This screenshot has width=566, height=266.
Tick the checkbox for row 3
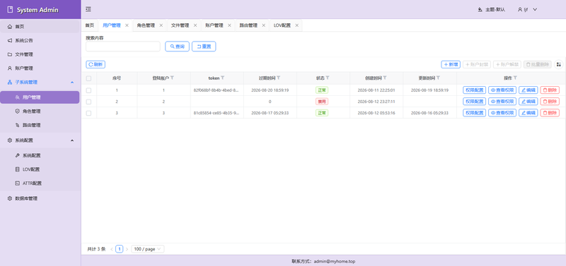click(89, 113)
